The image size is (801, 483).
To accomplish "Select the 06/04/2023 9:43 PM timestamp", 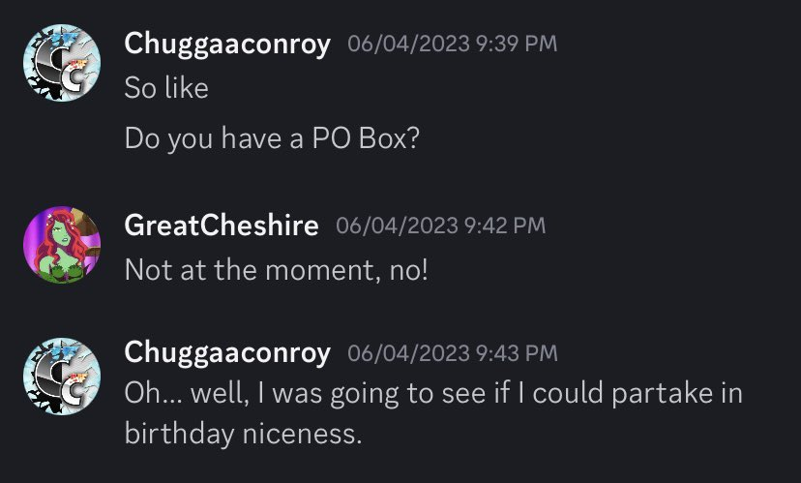I will coord(452,353).
